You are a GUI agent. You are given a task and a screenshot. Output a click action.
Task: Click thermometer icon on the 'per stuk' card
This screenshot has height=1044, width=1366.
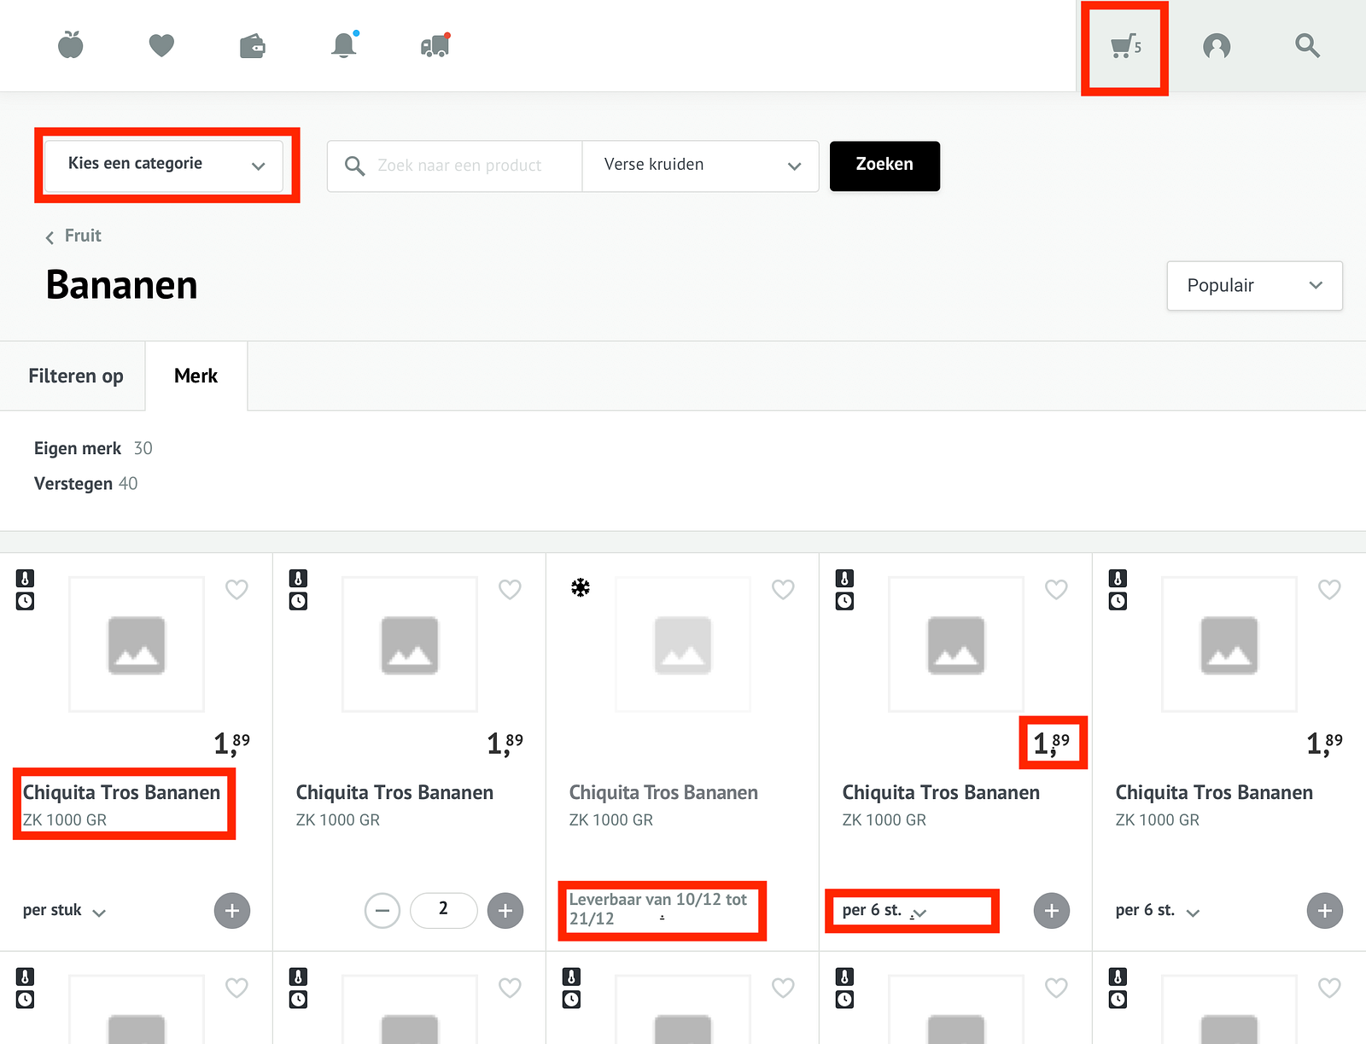coord(26,578)
